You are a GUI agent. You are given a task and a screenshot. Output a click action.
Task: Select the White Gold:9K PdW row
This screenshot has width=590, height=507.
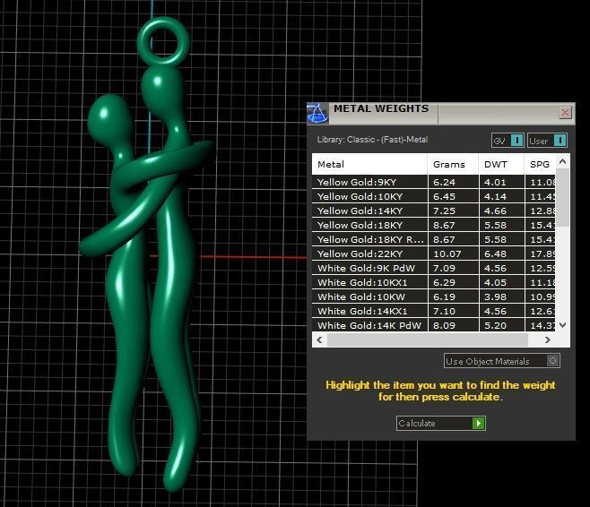(433, 268)
